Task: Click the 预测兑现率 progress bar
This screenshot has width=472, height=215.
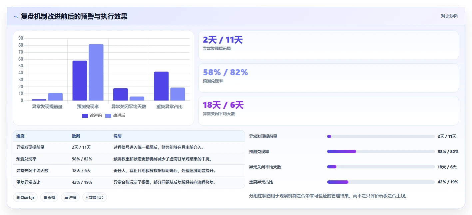Action: (x=381, y=151)
